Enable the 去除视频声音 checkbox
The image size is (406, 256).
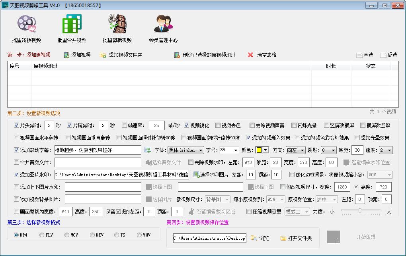tap(252, 125)
